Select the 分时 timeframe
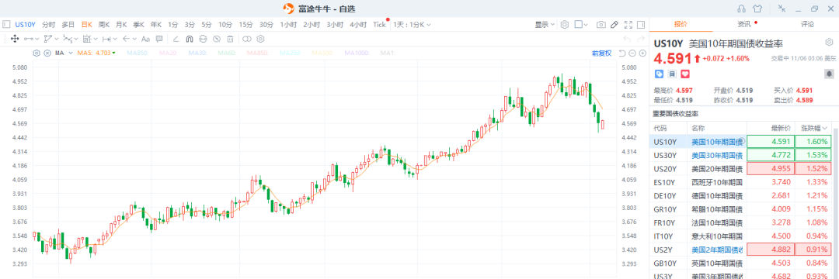 point(48,25)
